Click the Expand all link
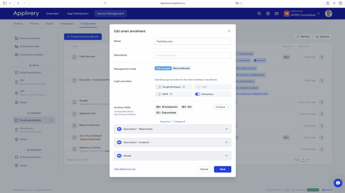This screenshot has height=193, width=345. click(165, 122)
